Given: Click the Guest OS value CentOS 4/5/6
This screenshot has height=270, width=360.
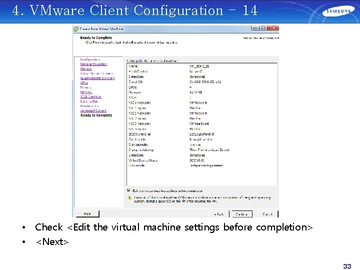Looking at the screenshot, I should 205,81.
